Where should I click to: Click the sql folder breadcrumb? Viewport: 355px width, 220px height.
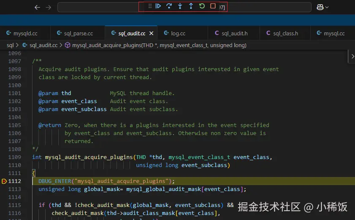pyautogui.click(x=10, y=45)
